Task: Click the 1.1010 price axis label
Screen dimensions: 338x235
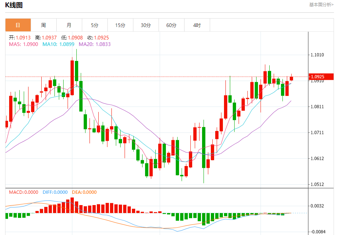Action: pyautogui.click(x=317, y=55)
